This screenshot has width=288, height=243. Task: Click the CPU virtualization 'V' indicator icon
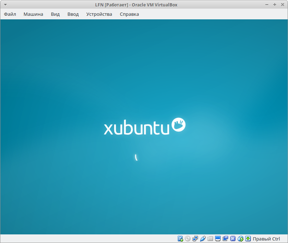(x=233, y=239)
